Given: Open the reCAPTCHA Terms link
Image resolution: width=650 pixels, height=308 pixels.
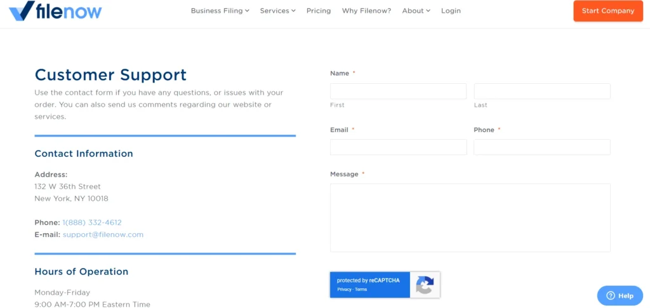Looking at the screenshot, I should 361,290.
